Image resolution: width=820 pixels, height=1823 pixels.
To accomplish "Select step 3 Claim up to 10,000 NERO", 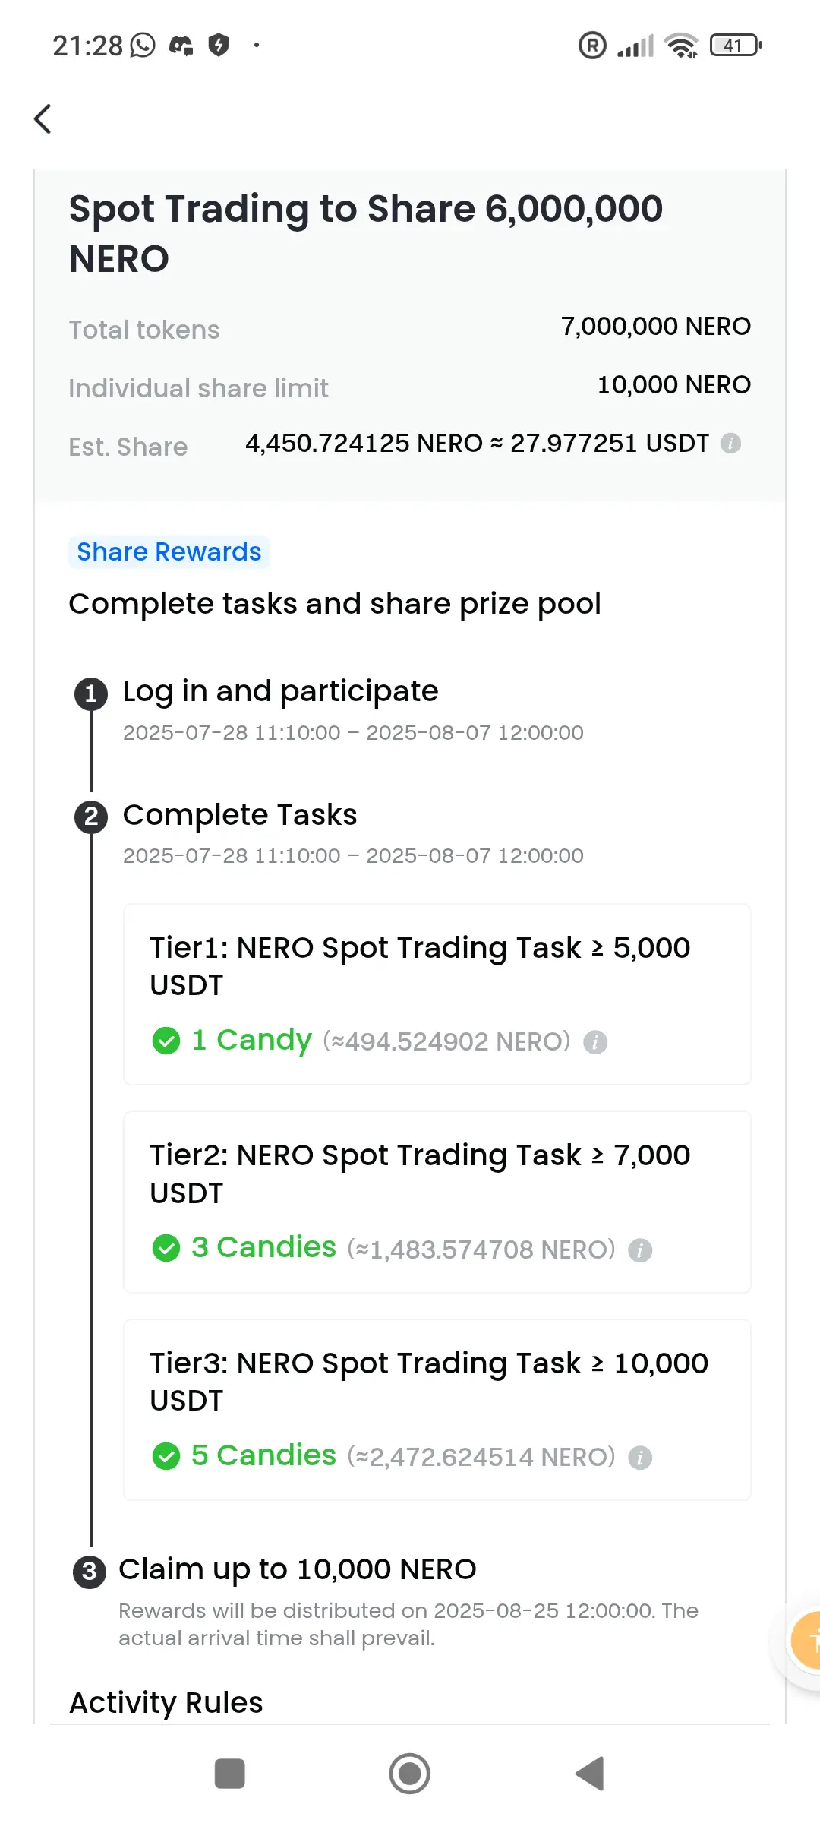I will [x=298, y=1569].
